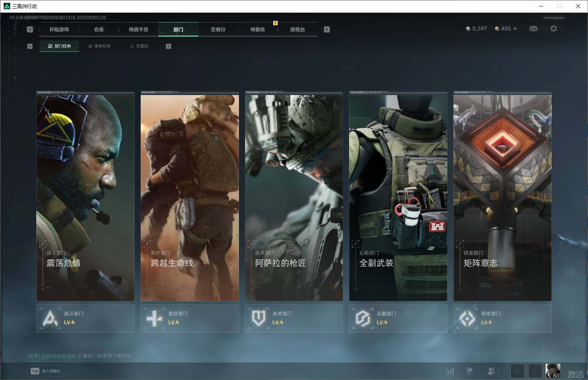Click the 医疗部门 cross emblem icon
The image size is (588, 380).
(154, 318)
